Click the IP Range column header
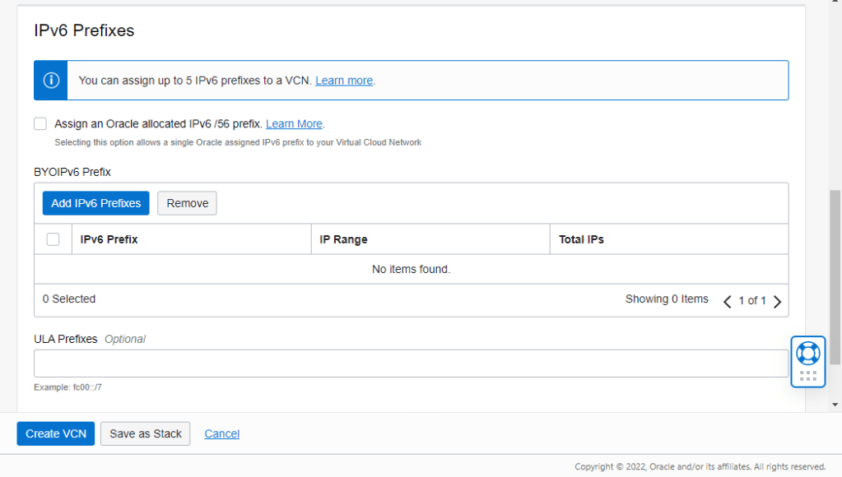This screenshot has height=477, width=842. 343,239
